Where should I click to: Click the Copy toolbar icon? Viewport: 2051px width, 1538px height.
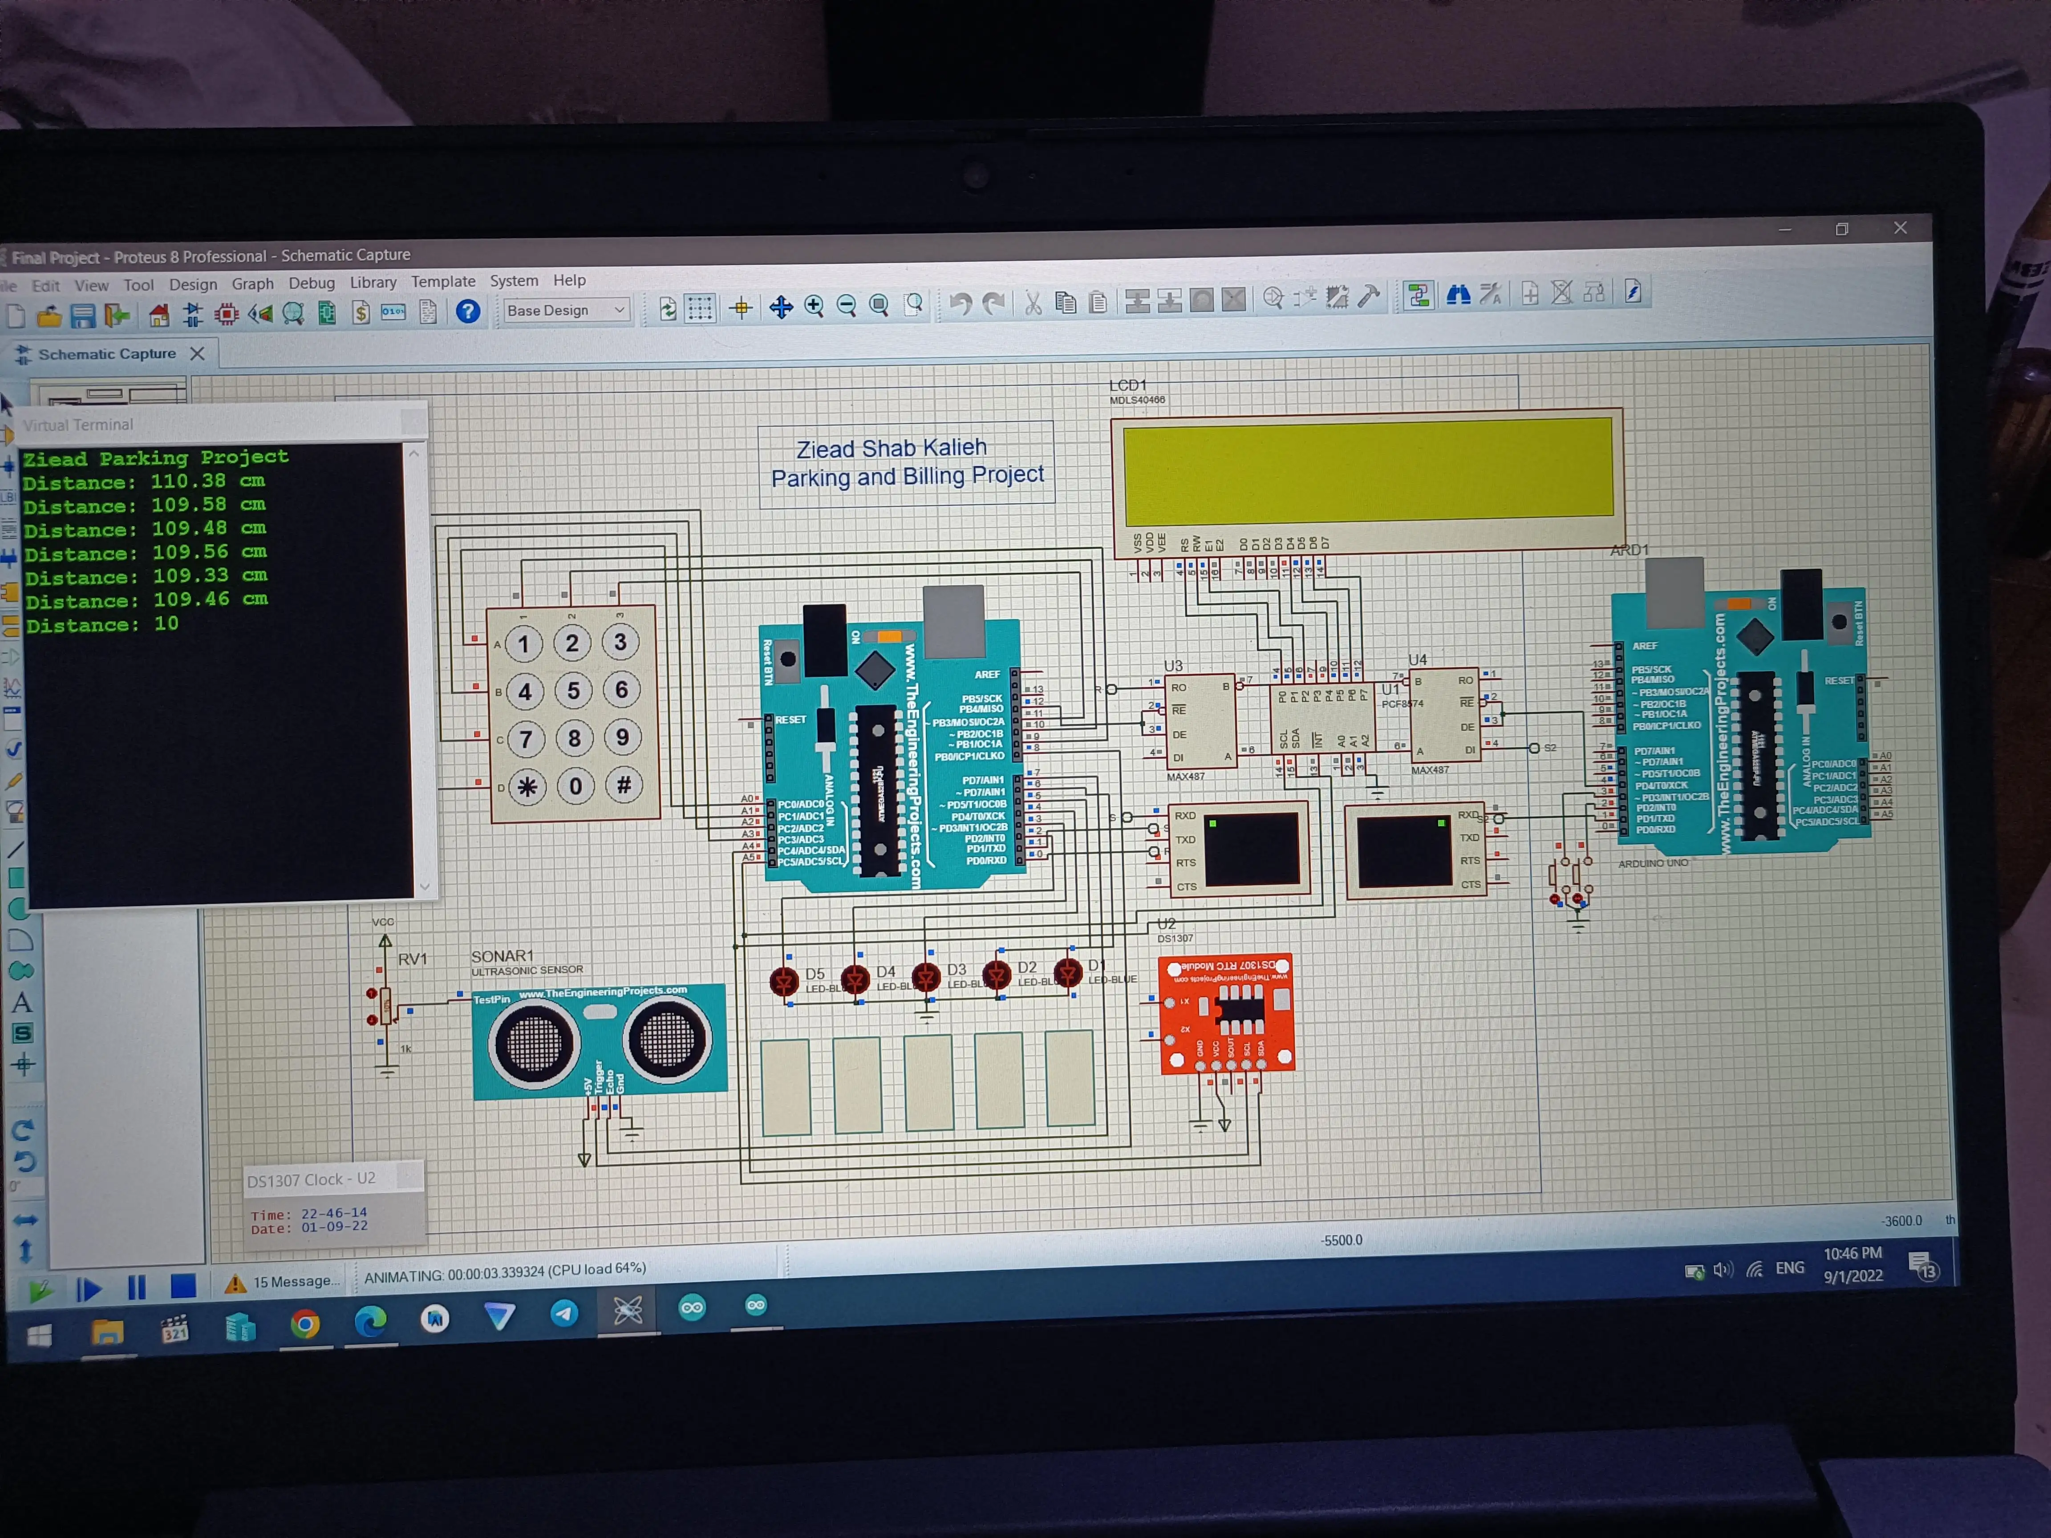point(1066,302)
